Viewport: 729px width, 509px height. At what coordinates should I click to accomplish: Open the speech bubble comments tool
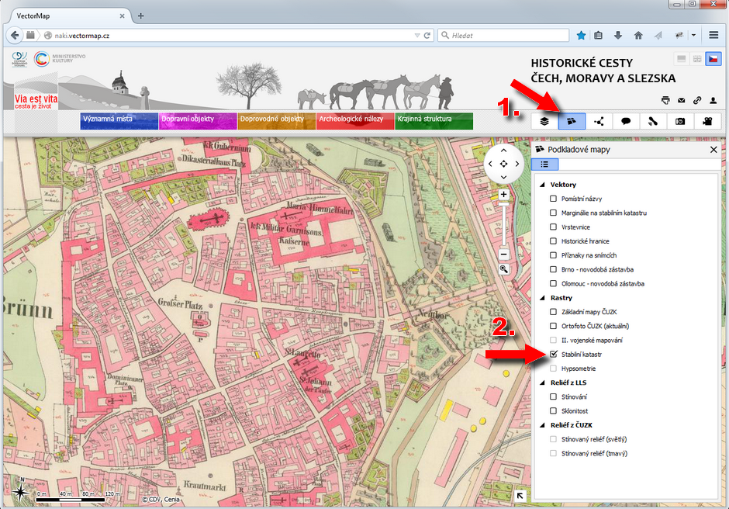(x=626, y=122)
